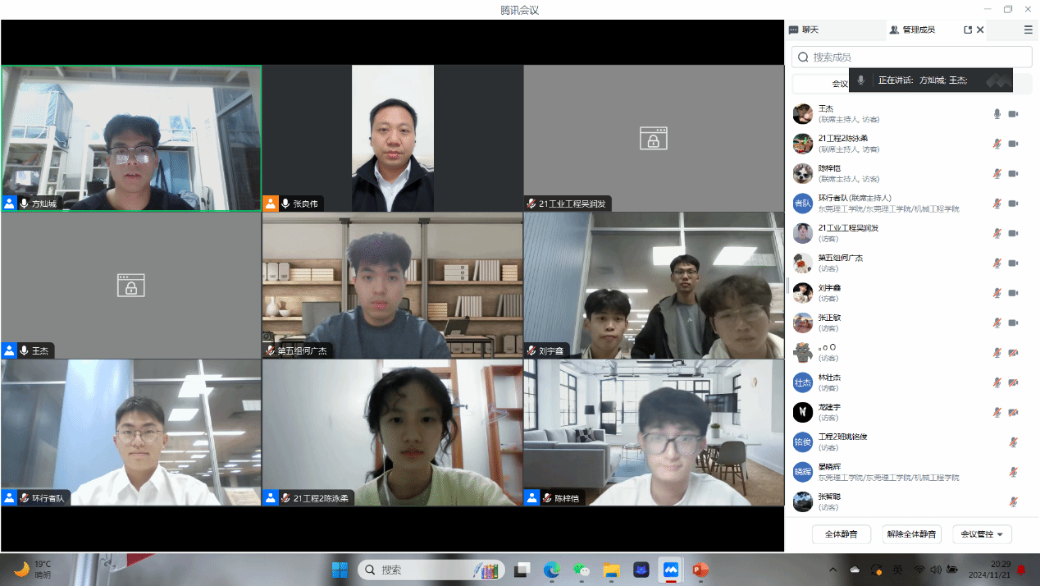Select the 管理成员 tab
The width and height of the screenshot is (1040, 586).
pyautogui.click(x=912, y=30)
